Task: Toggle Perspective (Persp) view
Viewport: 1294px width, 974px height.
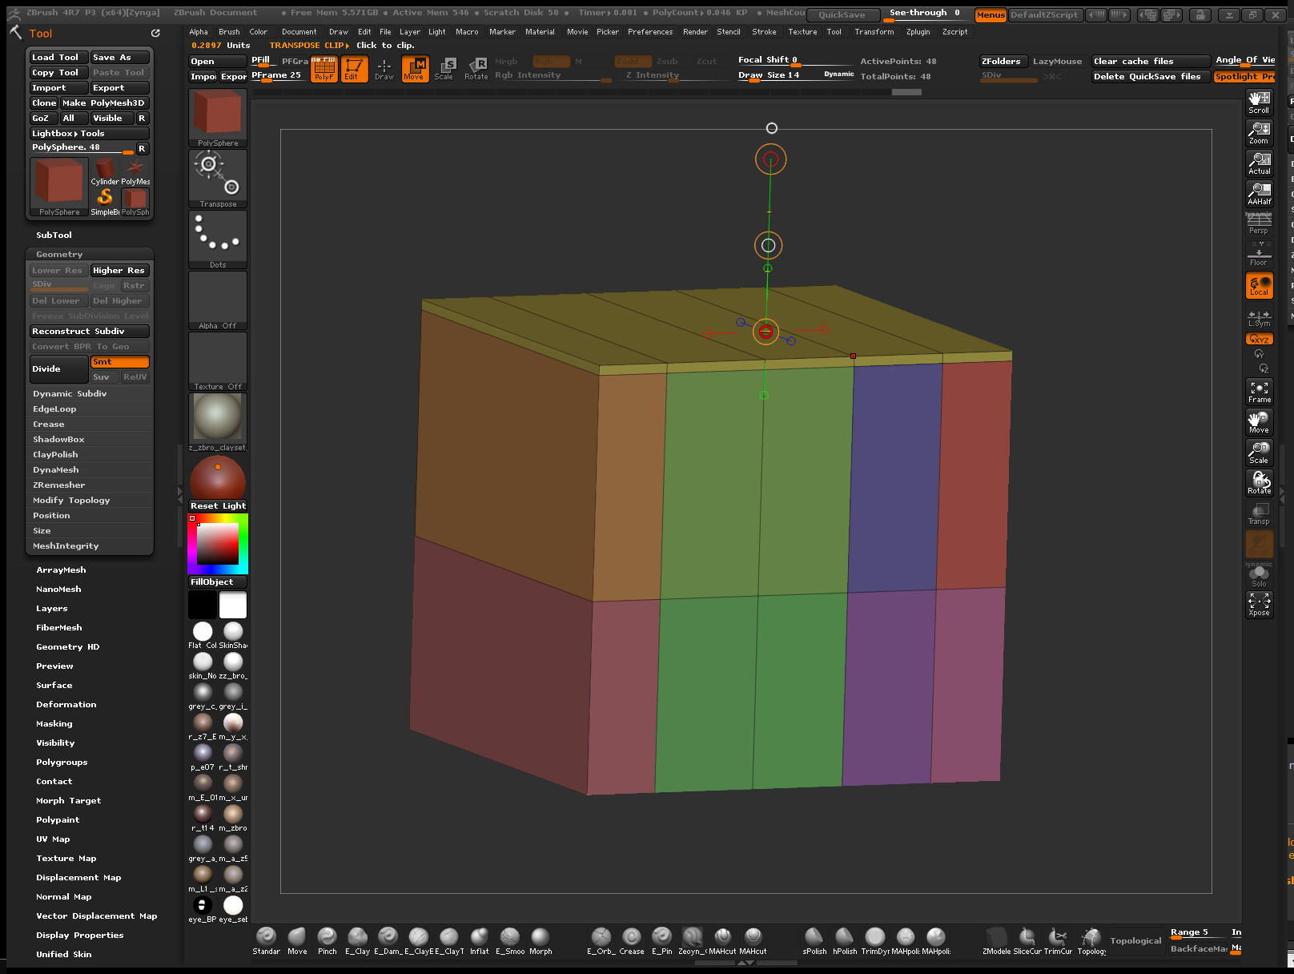Action: tap(1259, 223)
